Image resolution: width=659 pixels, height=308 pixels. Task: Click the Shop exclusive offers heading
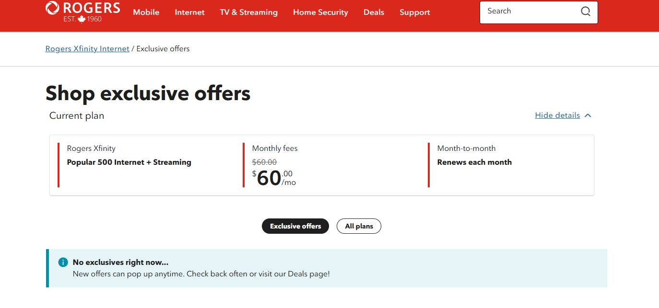(148, 93)
